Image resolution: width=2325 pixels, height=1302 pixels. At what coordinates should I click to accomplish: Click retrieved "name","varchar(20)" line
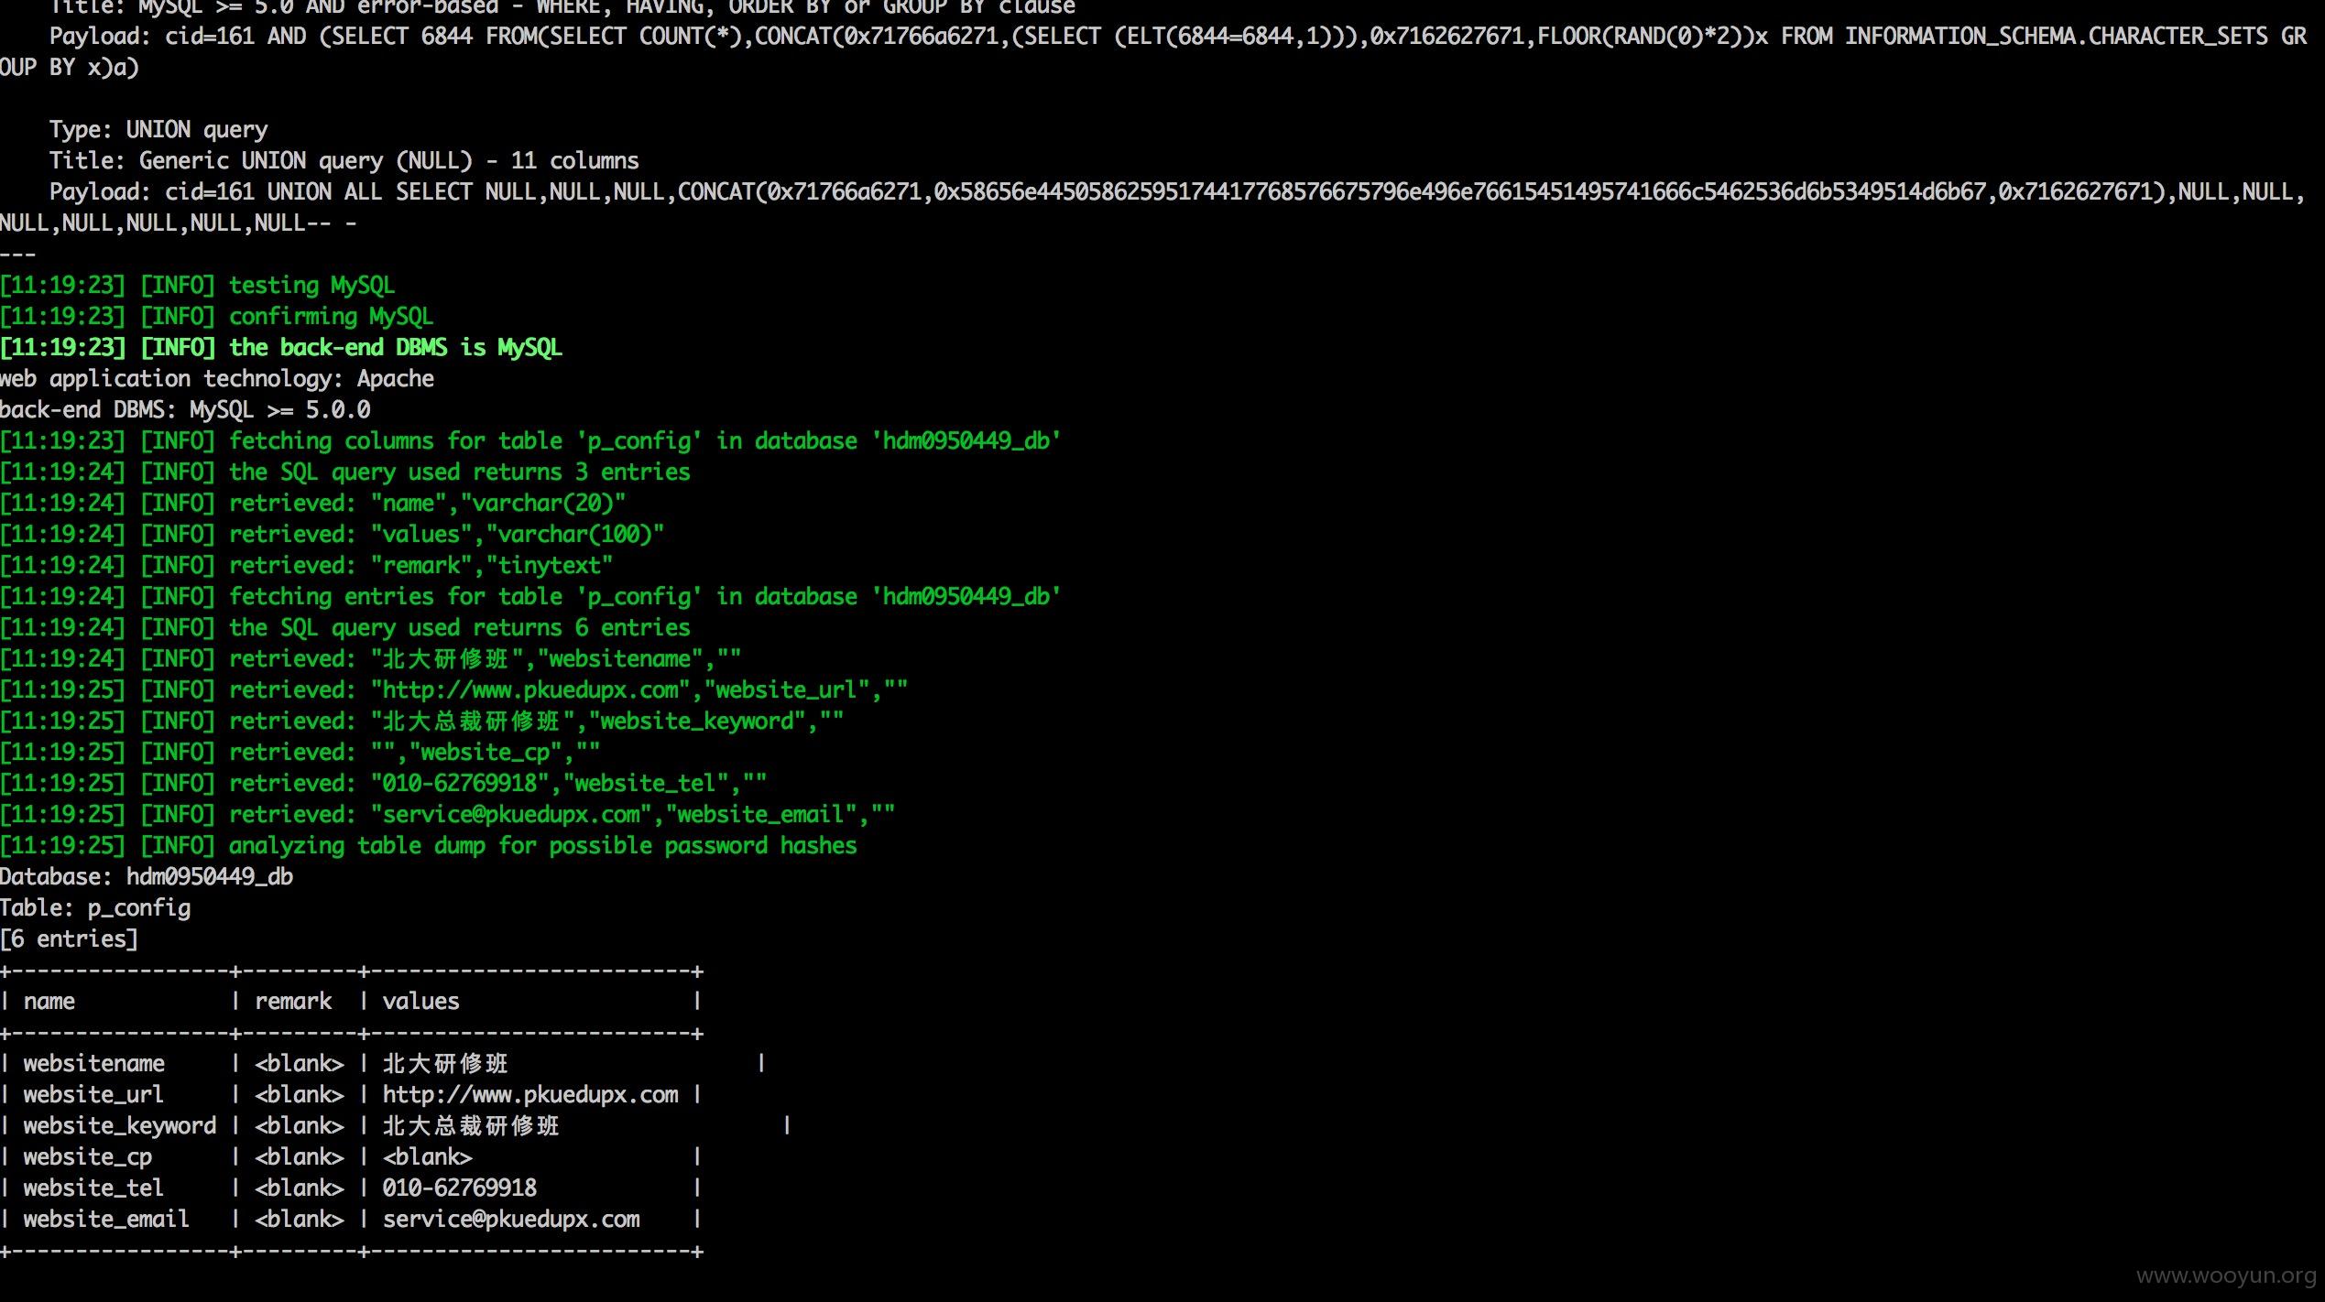313,504
